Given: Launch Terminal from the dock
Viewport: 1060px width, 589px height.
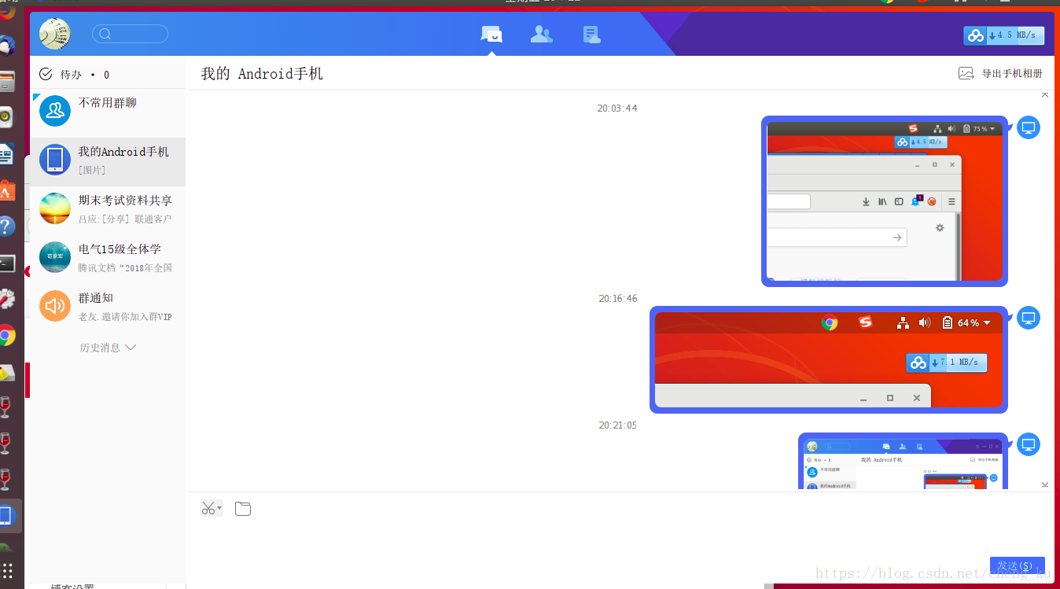Looking at the screenshot, I should click(6, 263).
